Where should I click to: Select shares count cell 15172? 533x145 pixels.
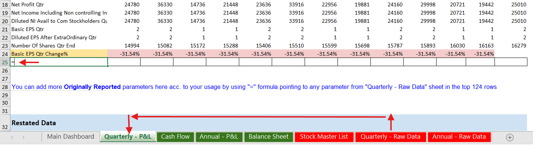click(190, 46)
